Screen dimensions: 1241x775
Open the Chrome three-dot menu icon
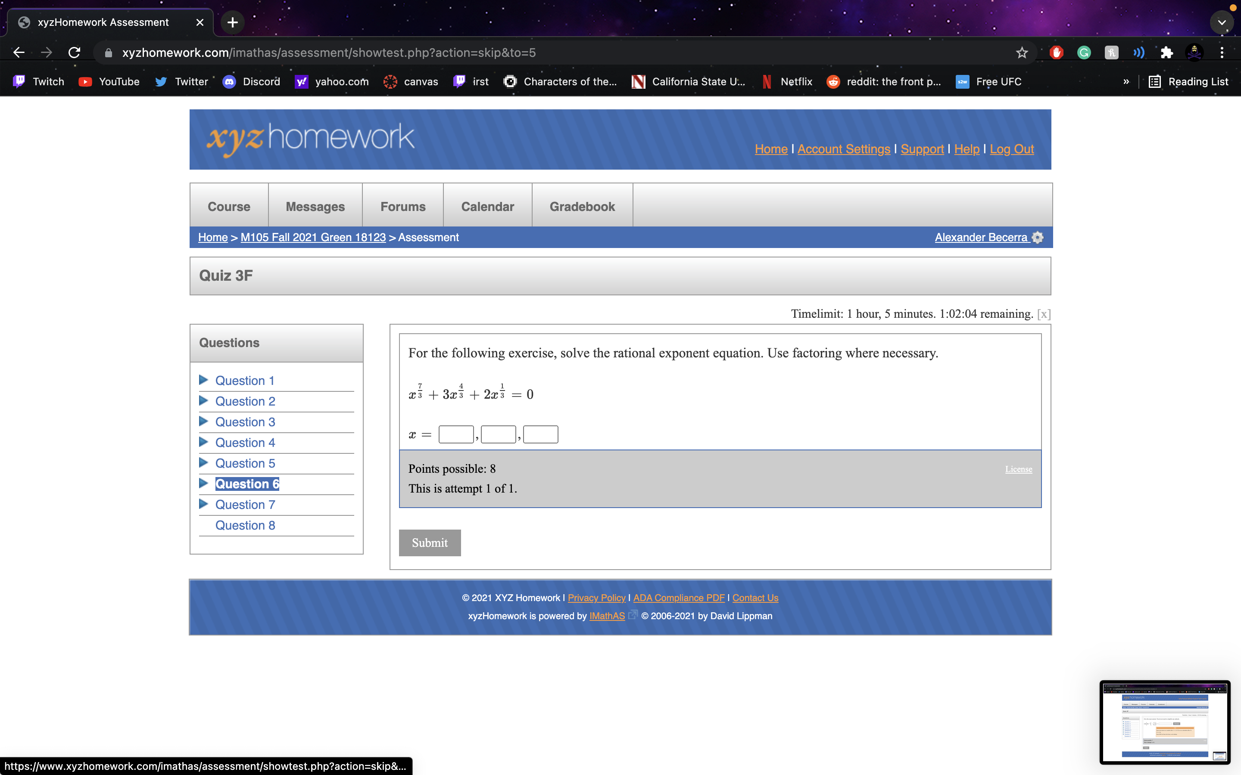1222,52
